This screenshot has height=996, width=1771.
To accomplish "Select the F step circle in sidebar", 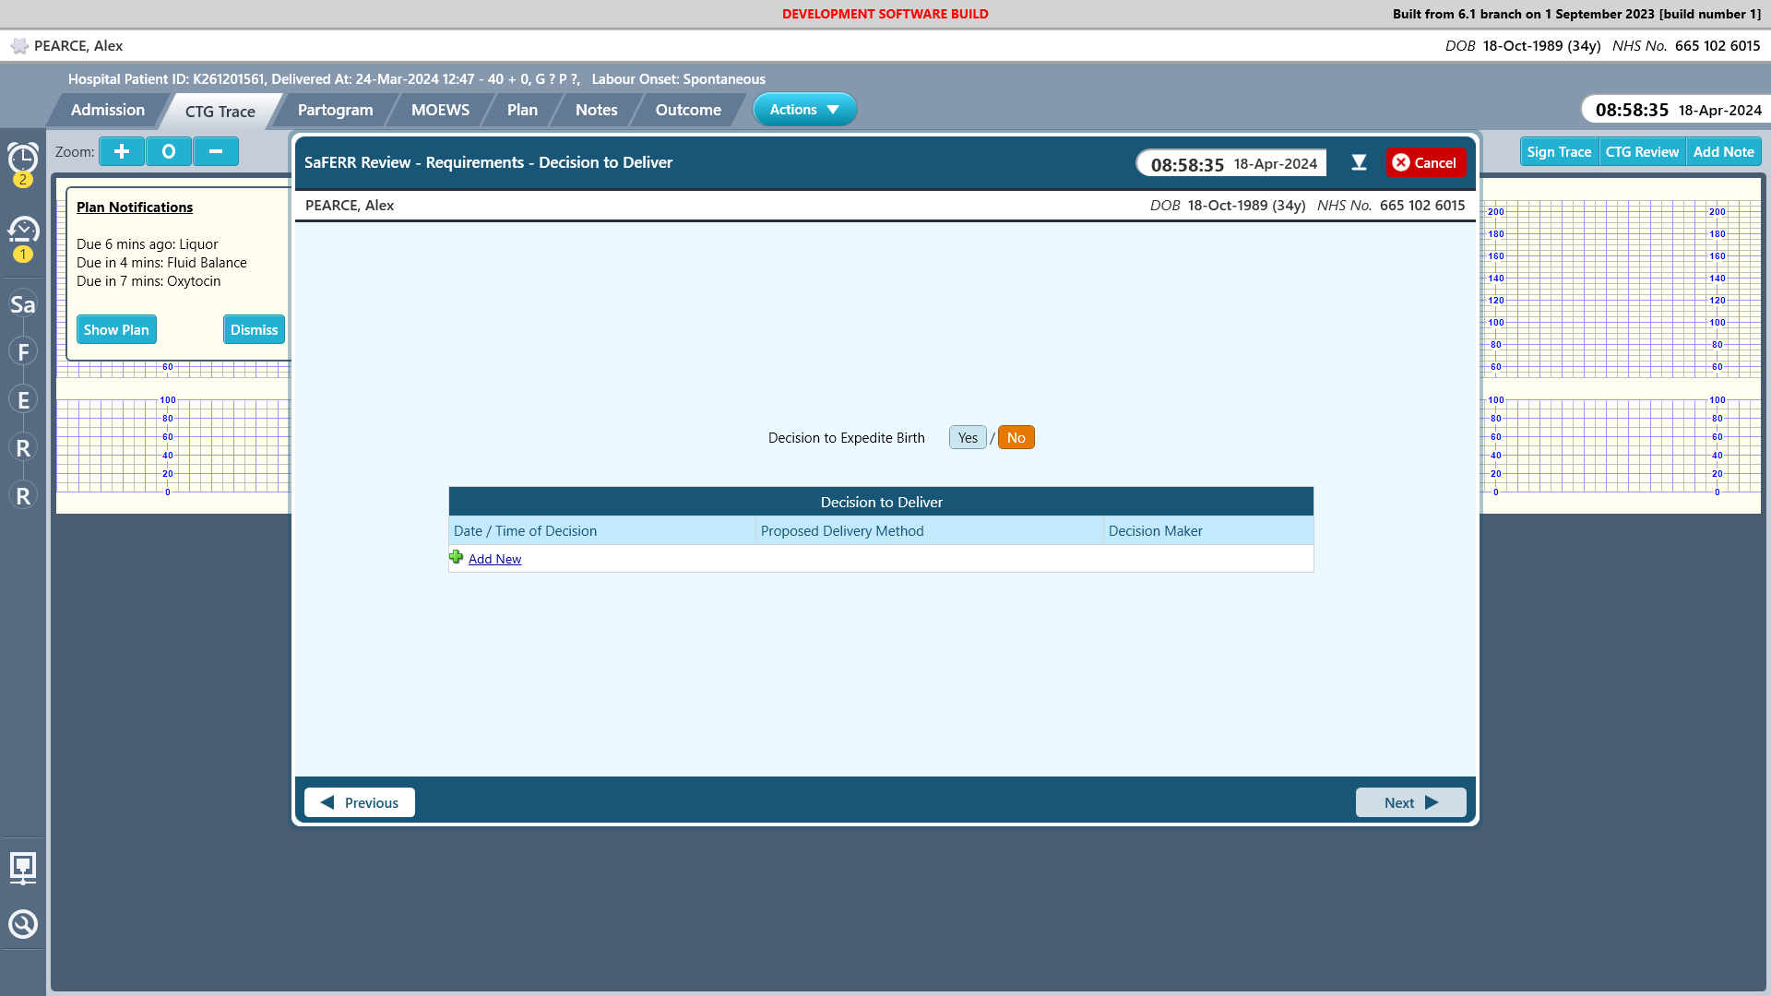I will [x=23, y=351].
